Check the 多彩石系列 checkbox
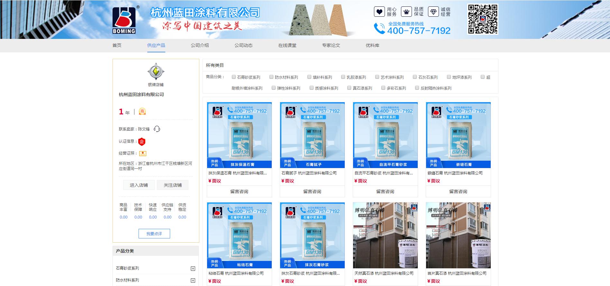Viewport: 610px width, 286px height. (x=383, y=88)
